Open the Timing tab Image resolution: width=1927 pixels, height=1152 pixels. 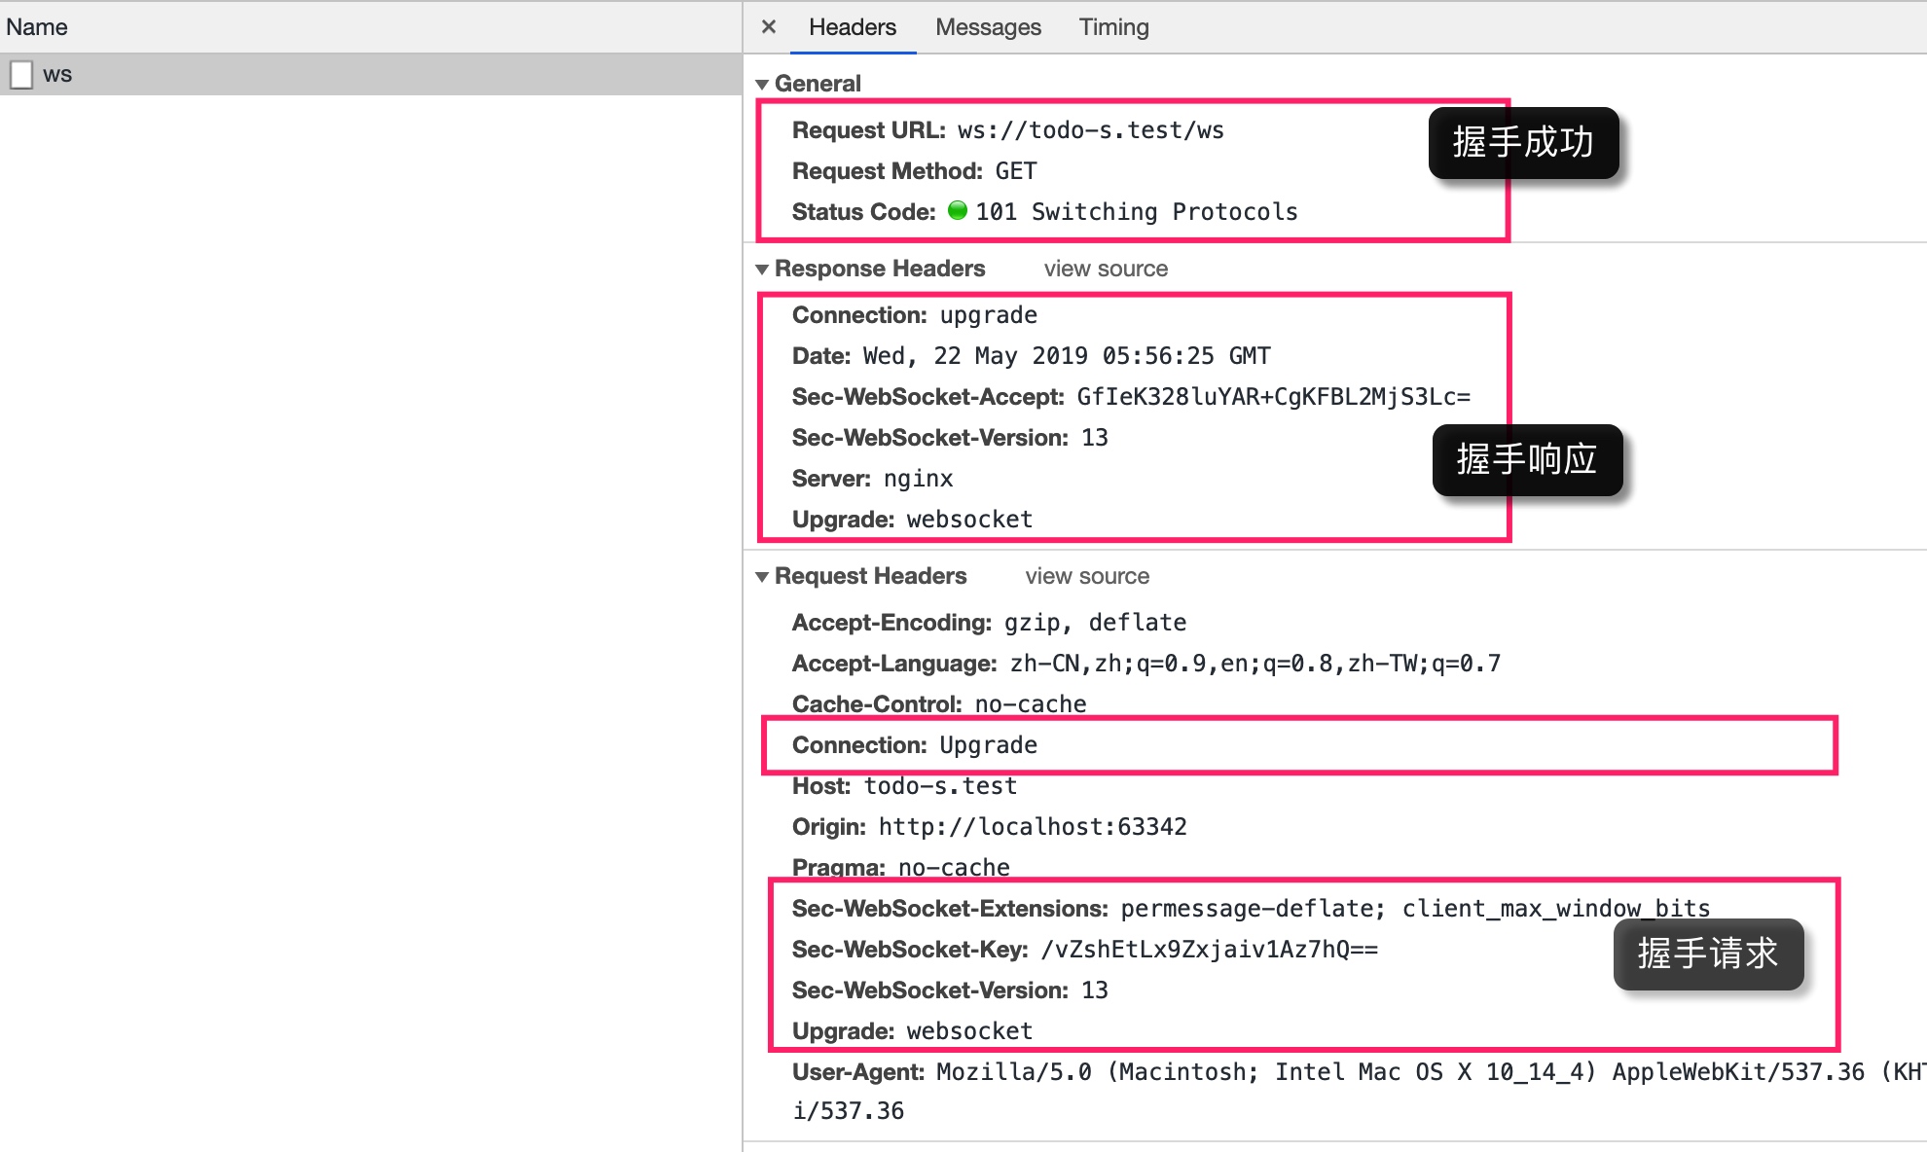click(x=1113, y=27)
